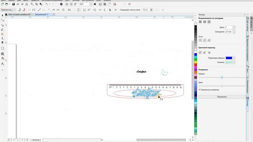Screen dimensions: 253x142
Task: Switch to the 'Мои готовые линейки.cdr' document tab
Action: 19,15
